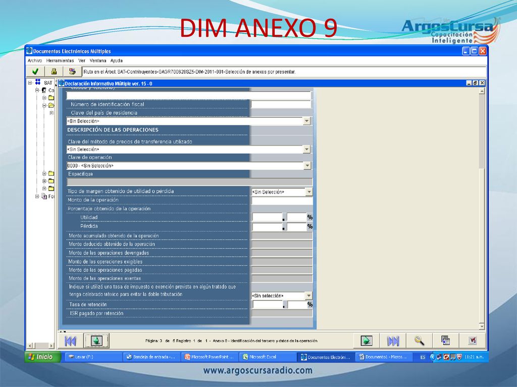Click the DESCRIPCIÓN DE LAS OPERACIONES heading
Screen dimensions: 517x387
[113, 130]
